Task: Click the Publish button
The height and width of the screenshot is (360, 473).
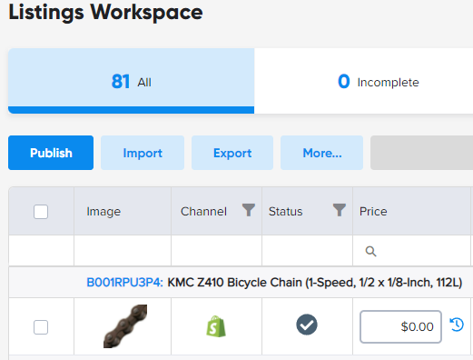Action: pyautogui.click(x=51, y=153)
